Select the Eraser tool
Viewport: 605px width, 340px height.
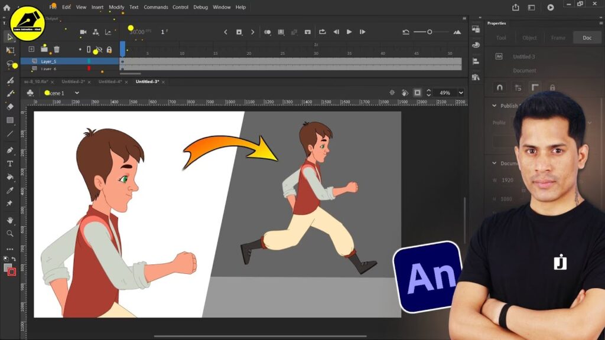10,107
